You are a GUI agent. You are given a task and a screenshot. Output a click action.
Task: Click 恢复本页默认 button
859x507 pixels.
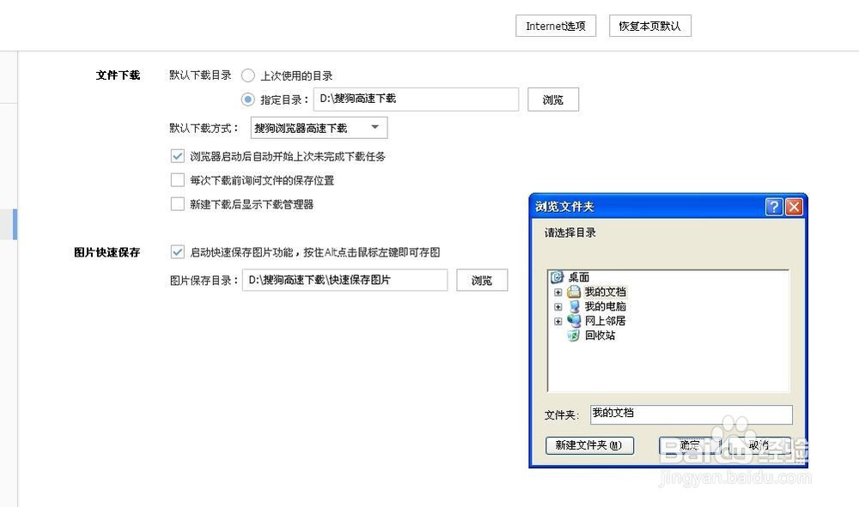649,26
